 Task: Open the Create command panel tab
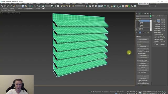136,13
